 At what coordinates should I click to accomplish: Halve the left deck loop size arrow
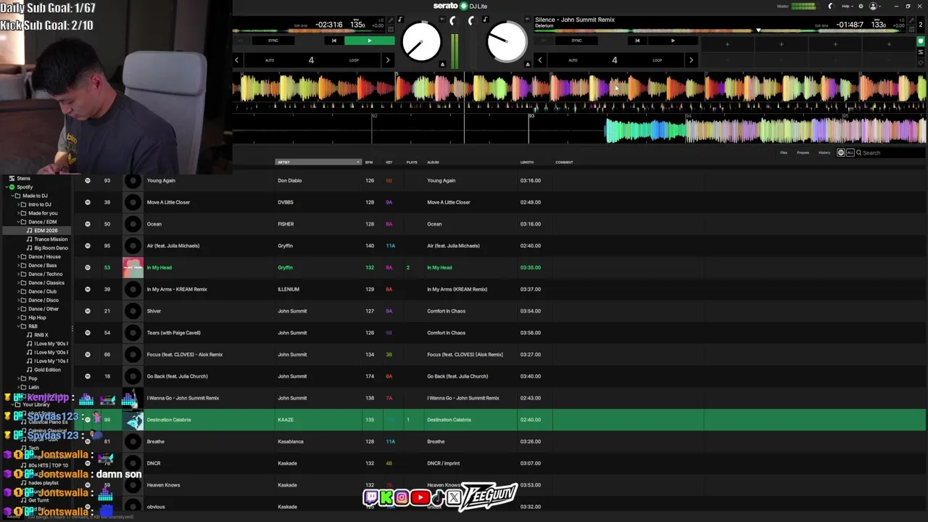point(236,60)
